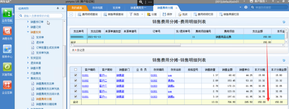Click the 批改 toolbar button

click(x=183, y=14)
